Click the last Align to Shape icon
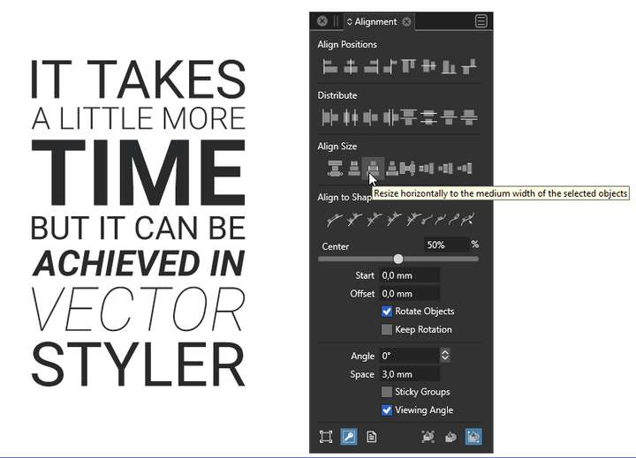Viewport: 636px width, 458px height. point(467,220)
